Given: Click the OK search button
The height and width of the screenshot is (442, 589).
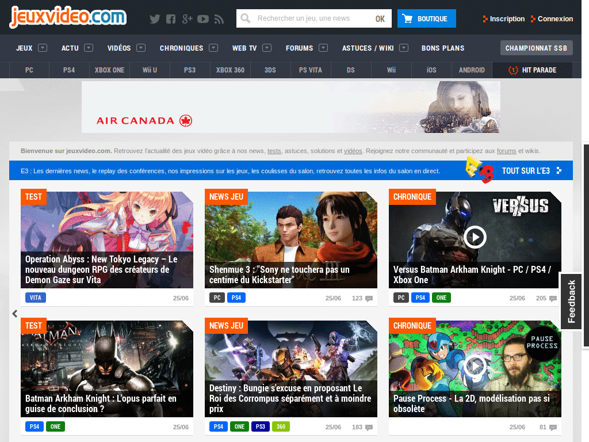Looking at the screenshot, I should coord(380,19).
